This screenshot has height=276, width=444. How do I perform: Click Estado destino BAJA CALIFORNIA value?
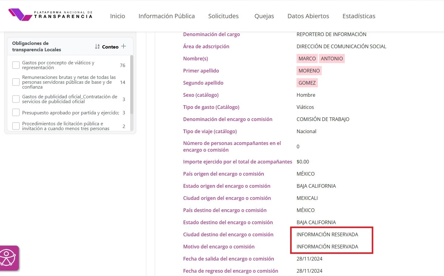coord(316,222)
